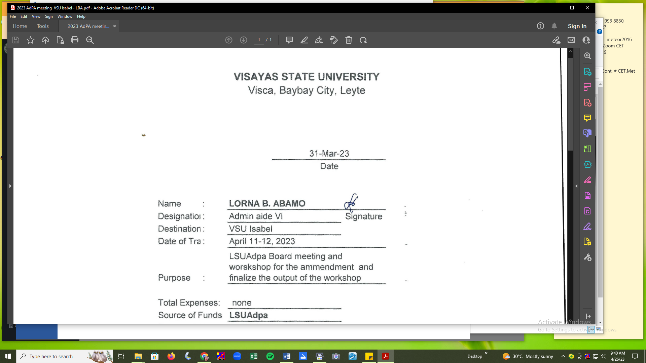Click the upload to cloud icon
This screenshot has height=363, width=646.
tap(45, 40)
